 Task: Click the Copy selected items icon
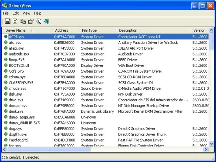click(x=23, y=21)
